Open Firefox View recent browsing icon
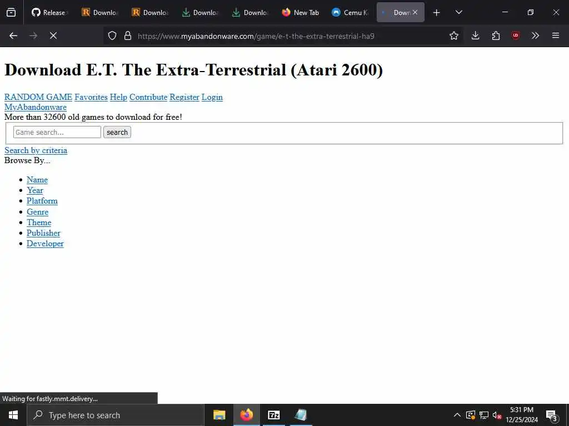This screenshot has height=426, width=569. coord(11,12)
